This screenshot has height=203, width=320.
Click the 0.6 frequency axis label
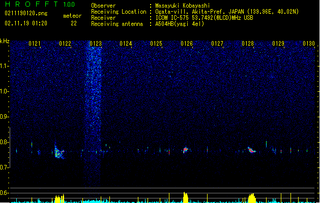point(4,193)
